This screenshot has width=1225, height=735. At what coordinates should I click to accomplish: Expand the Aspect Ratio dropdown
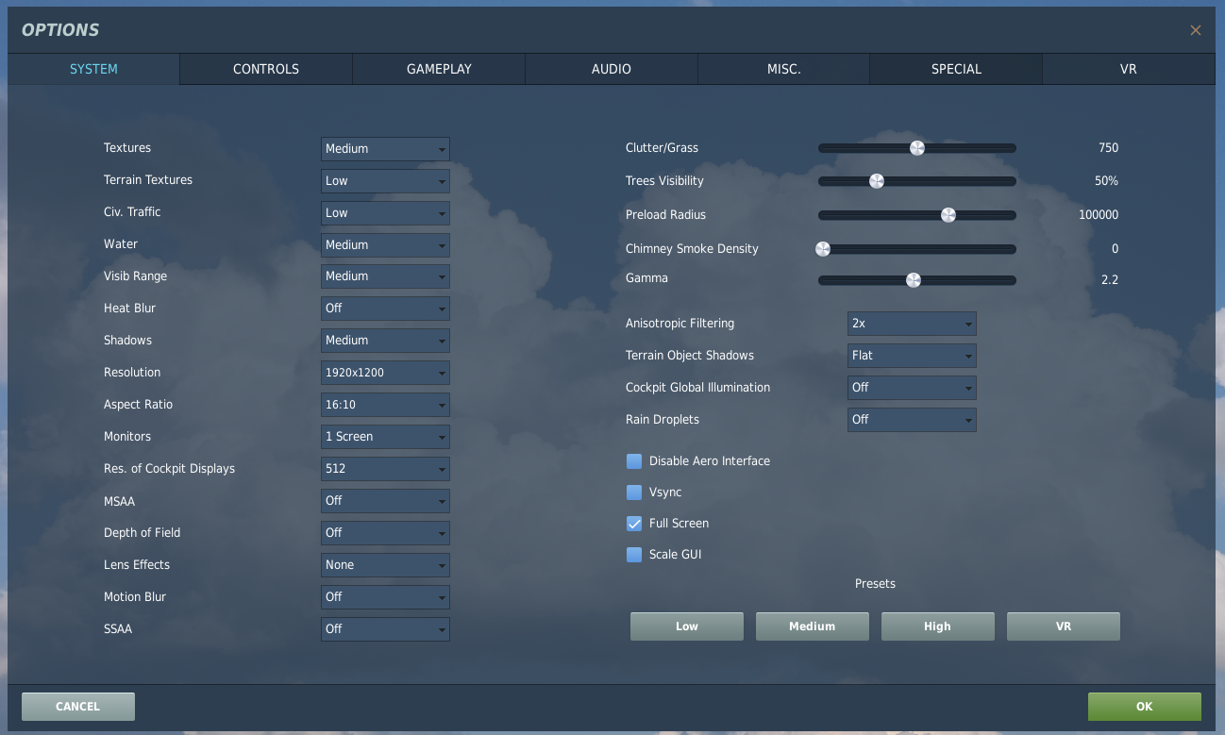[x=385, y=405]
